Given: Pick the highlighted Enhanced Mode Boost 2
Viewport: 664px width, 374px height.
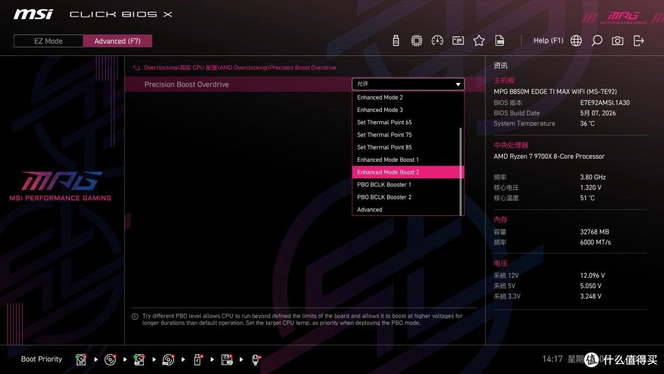Looking at the screenshot, I should 408,172.
